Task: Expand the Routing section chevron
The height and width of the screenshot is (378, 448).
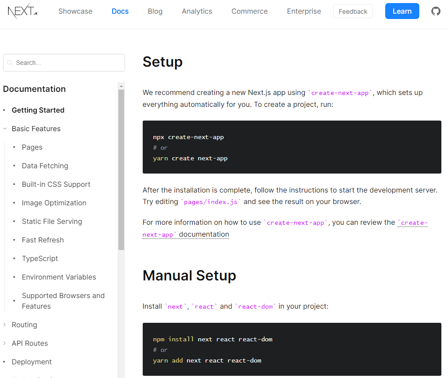Action: [x=4, y=325]
